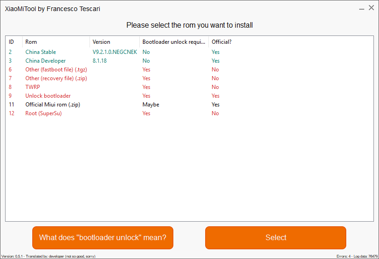Image resolution: width=379 pixels, height=259 pixels.
Task: Select the Root (SuperSu) row
Action: click(x=43, y=113)
